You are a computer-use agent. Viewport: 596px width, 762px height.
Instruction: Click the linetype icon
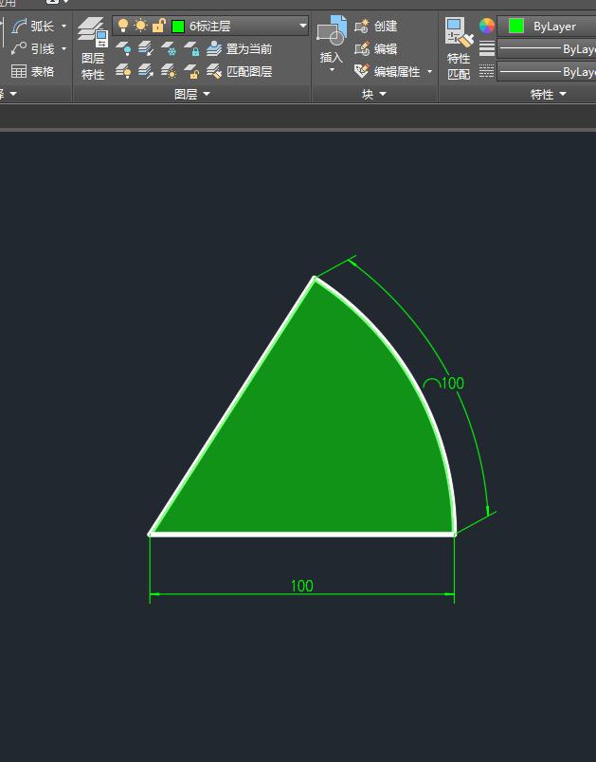coord(487,71)
